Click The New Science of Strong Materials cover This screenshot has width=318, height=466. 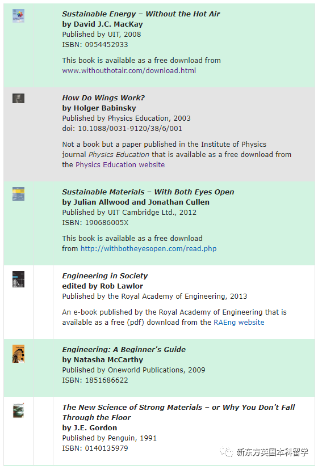point(18,410)
